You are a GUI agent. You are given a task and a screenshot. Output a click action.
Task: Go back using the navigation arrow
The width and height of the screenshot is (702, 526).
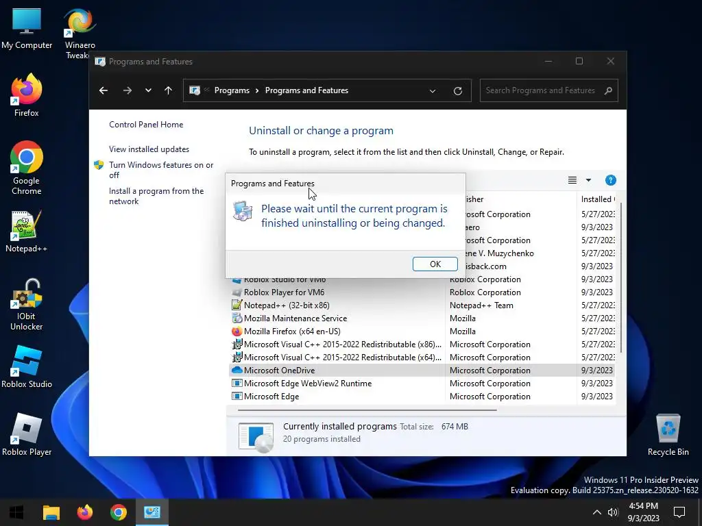104,90
